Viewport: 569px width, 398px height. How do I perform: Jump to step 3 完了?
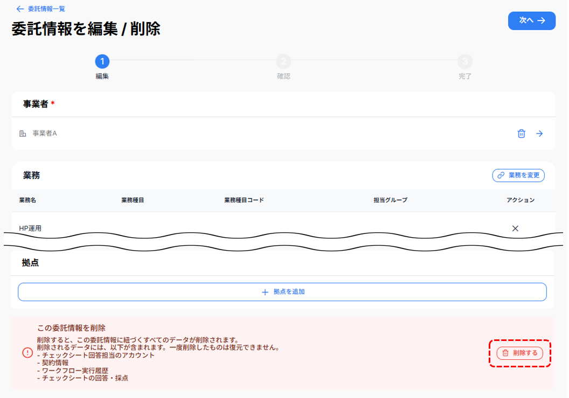(x=465, y=61)
